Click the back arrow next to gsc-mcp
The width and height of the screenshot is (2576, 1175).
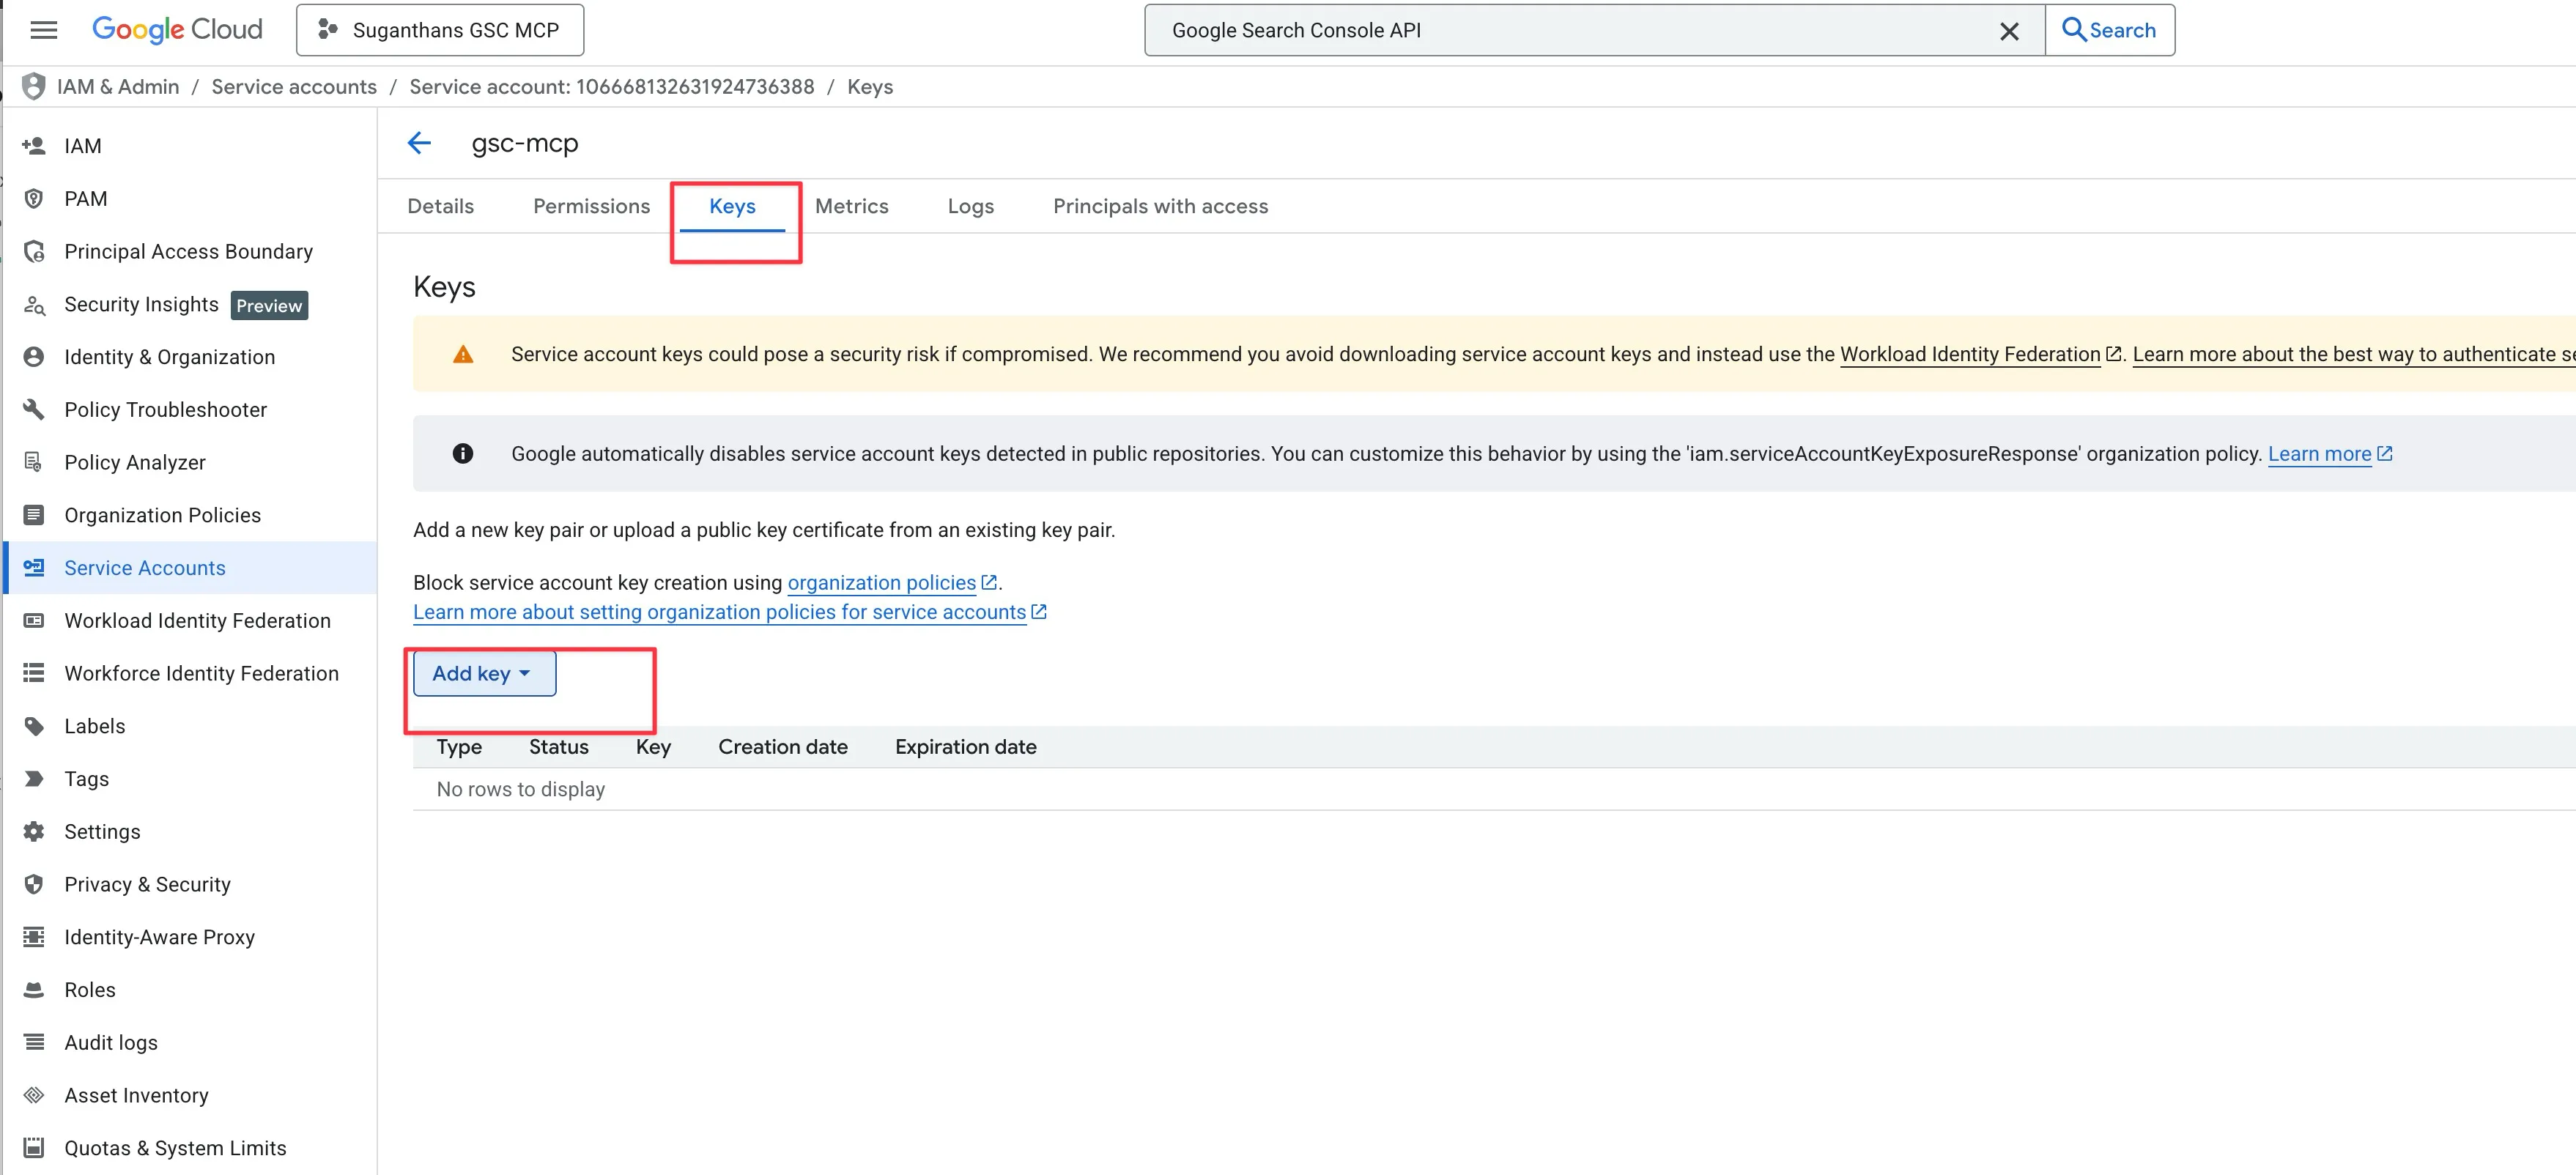[419, 143]
